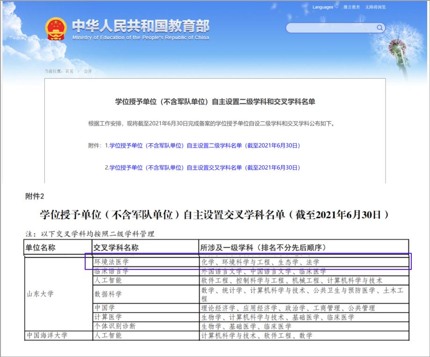The height and width of the screenshot is (357, 430).
Task: Select the 个体识别诊断 cell
Action: pyautogui.click(x=146, y=326)
